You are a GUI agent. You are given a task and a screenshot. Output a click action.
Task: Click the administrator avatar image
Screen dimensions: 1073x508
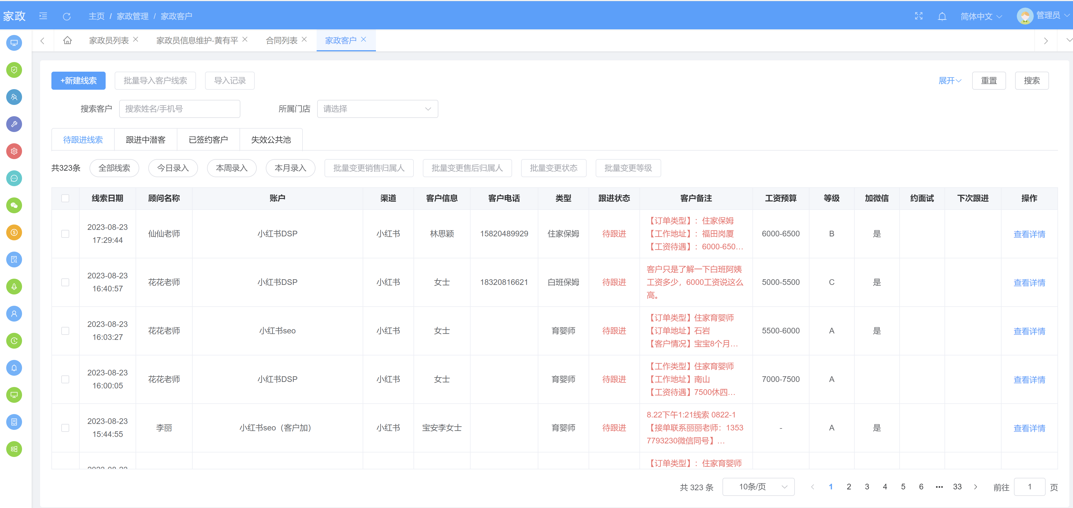click(x=1025, y=16)
